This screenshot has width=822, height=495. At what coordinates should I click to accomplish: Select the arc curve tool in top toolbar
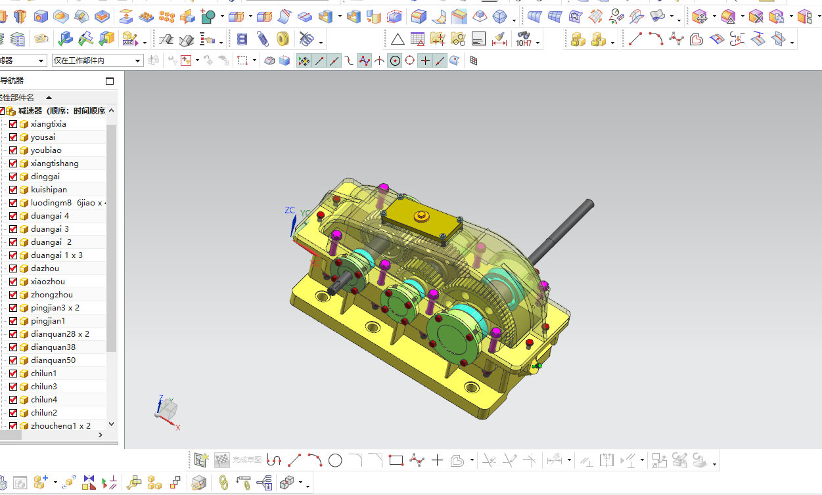click(656, 39)
